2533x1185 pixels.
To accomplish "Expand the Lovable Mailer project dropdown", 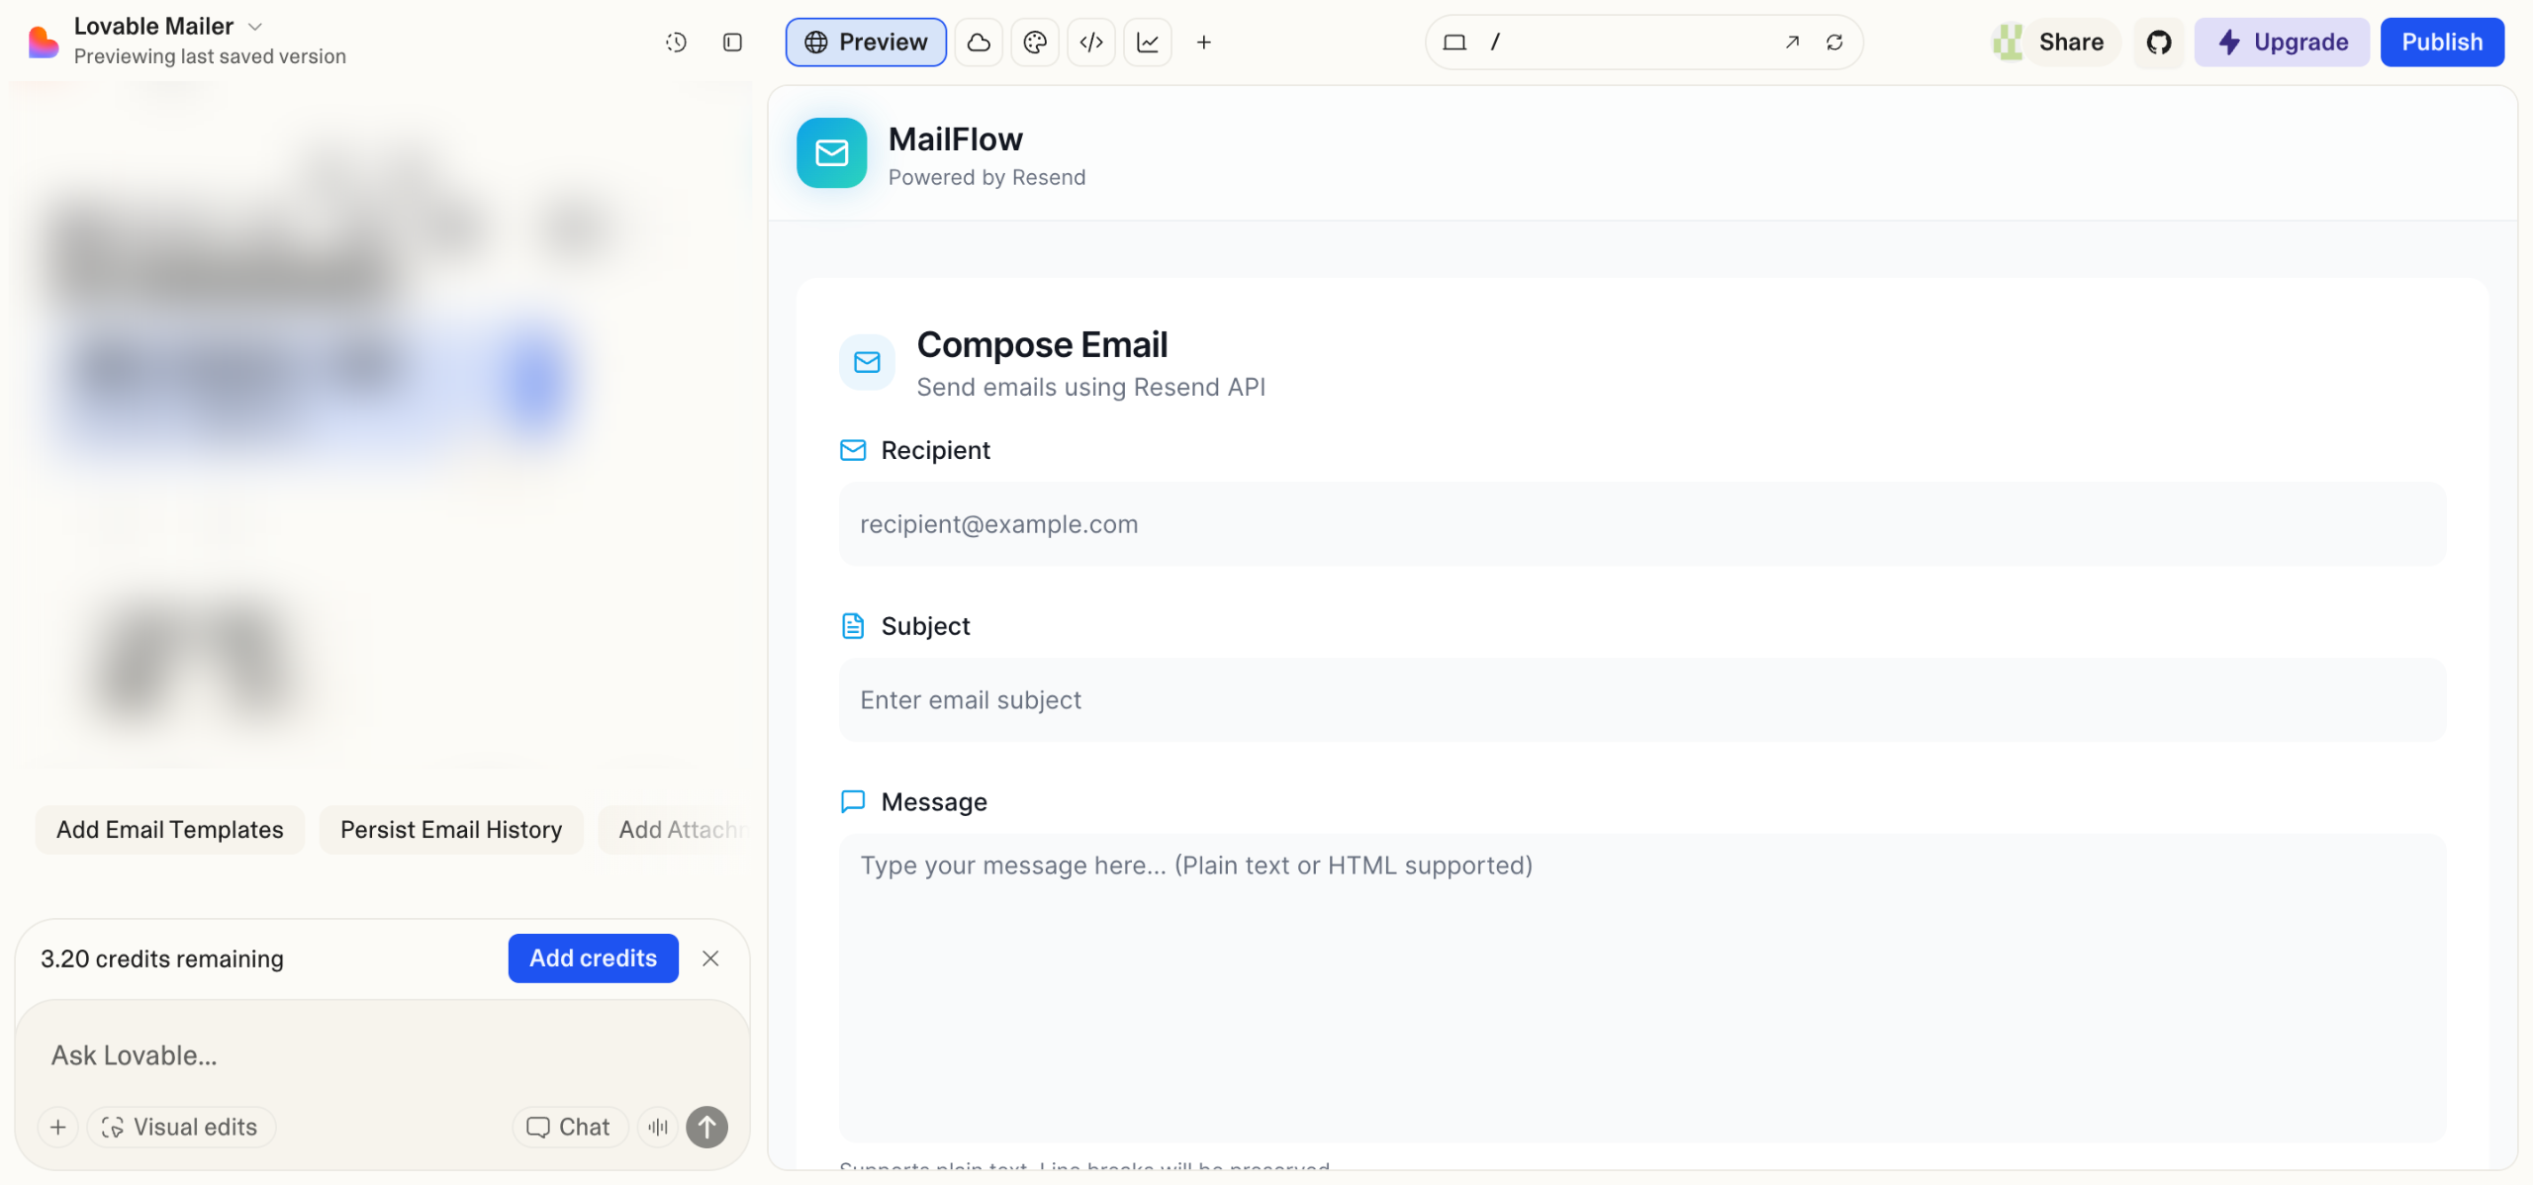I will (x=255, y=27).
